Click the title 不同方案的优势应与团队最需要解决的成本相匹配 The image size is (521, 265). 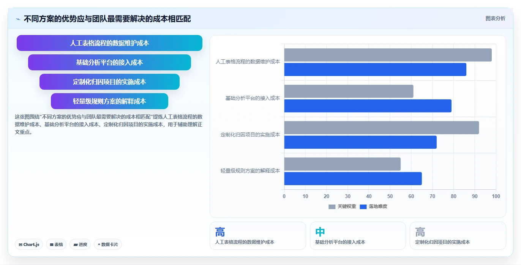(107, 19)
